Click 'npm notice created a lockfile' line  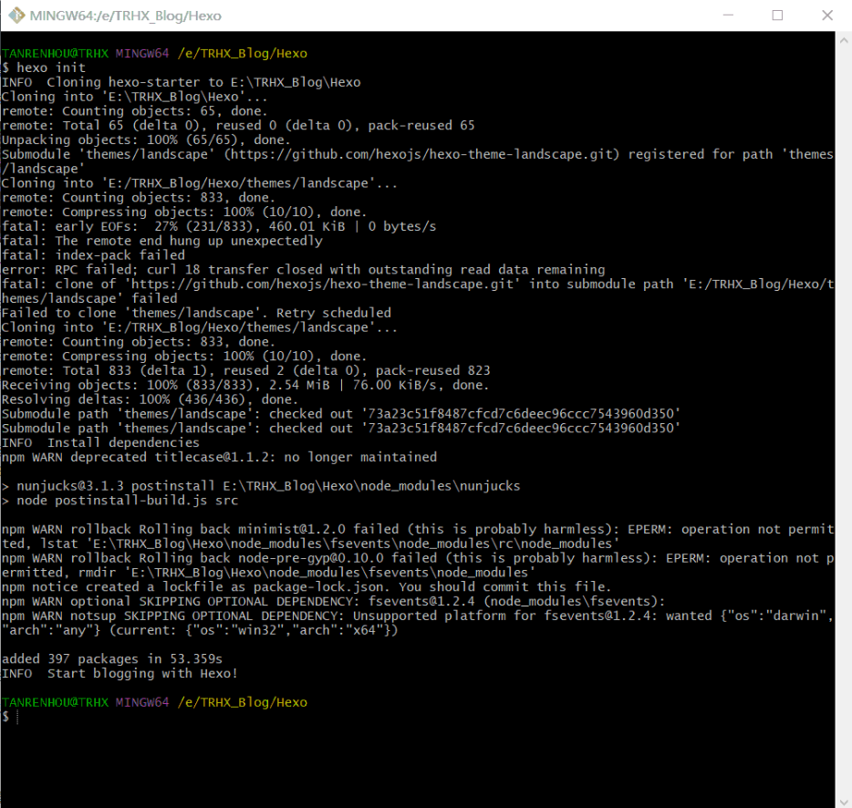point(307,586)
